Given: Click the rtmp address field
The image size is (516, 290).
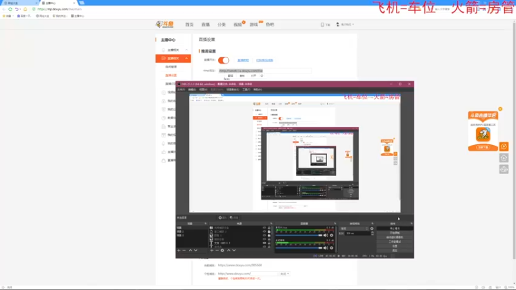Looking at the screenshot, I should tap(265, 71).
